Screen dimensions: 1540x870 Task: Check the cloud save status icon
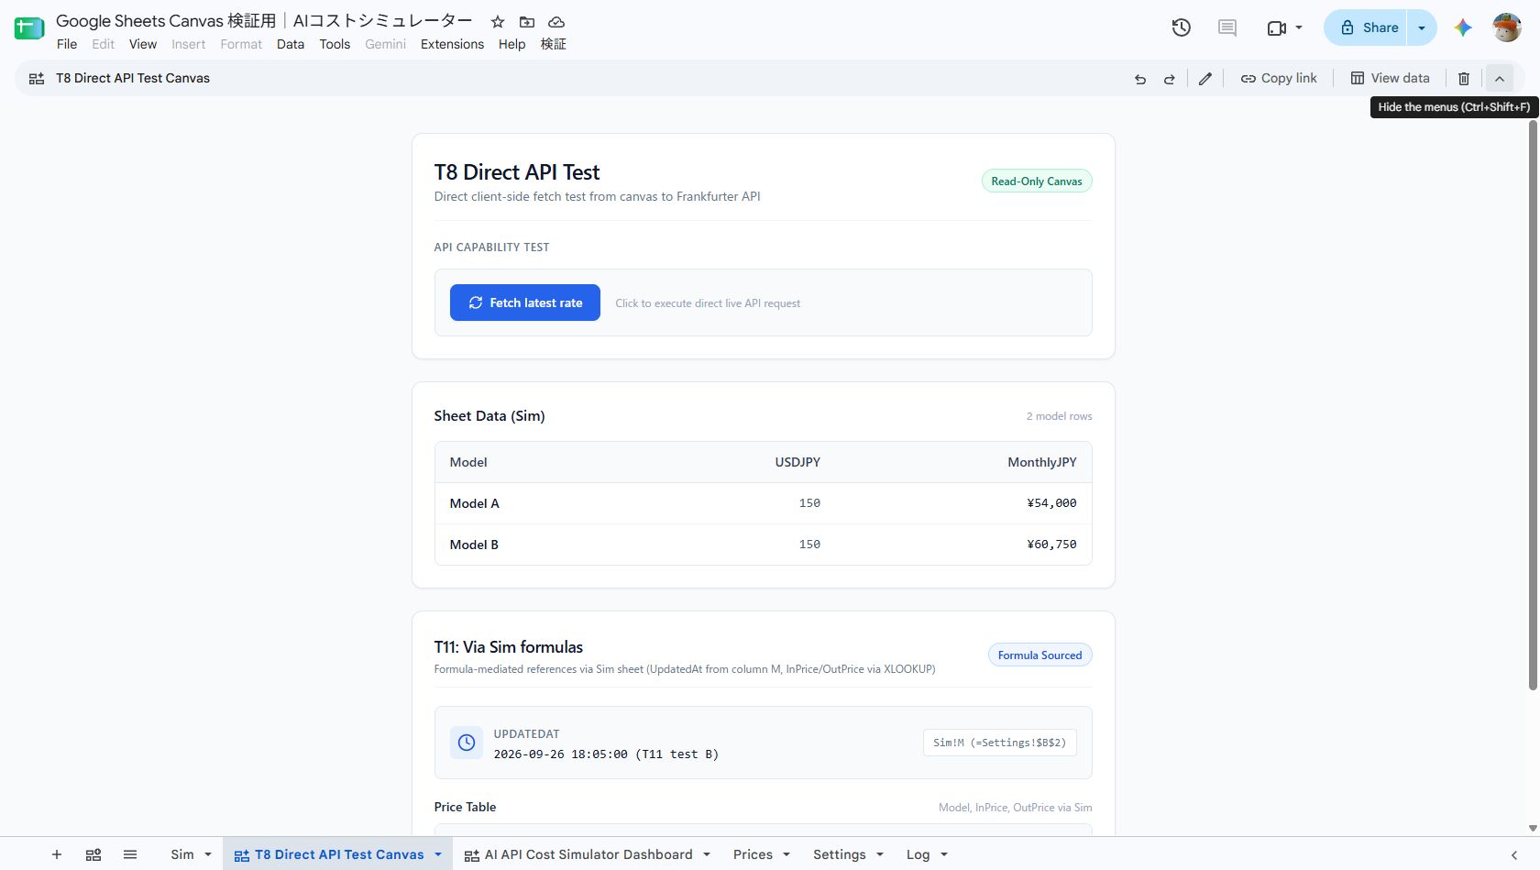556,22
